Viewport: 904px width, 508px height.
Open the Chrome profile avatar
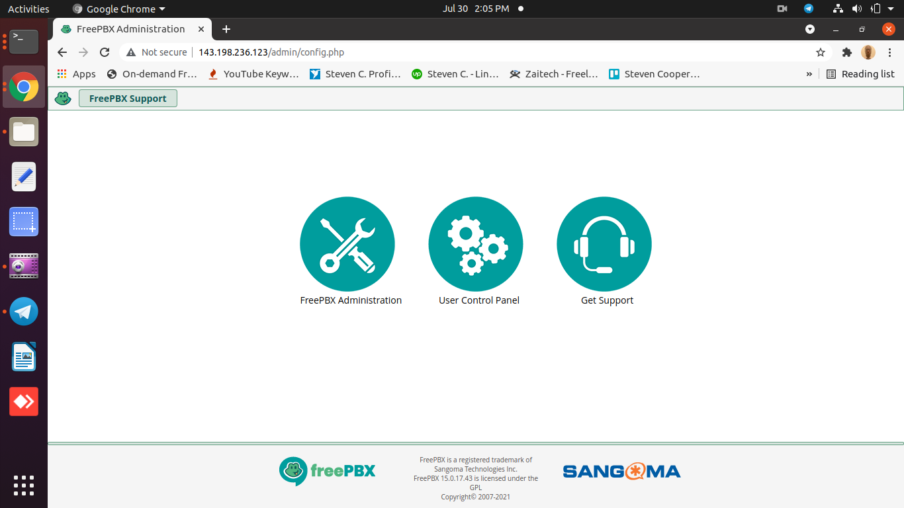868,52
